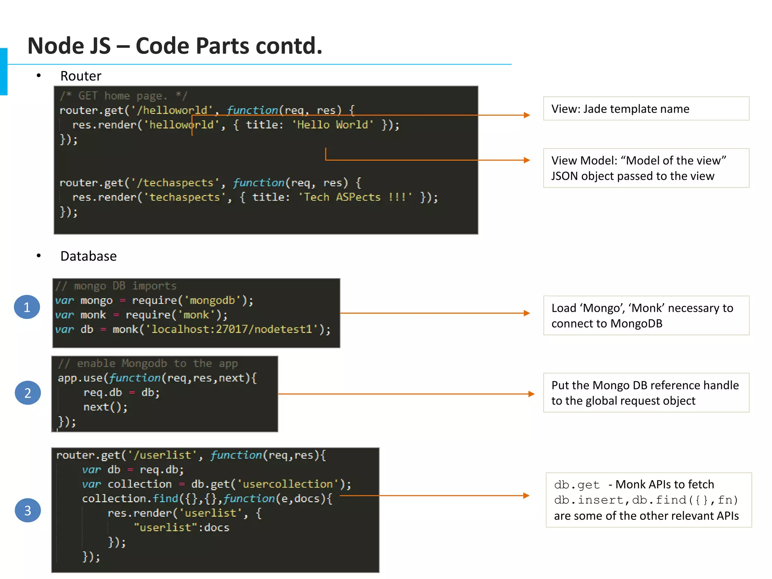772x579 pixels.
Task: Click arrowhead pointing to View Model box
Action: click(x=527, y=160)
